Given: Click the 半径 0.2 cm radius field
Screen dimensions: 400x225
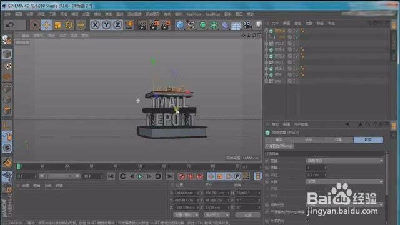Looking at the screenshot, I should [316, 175].
